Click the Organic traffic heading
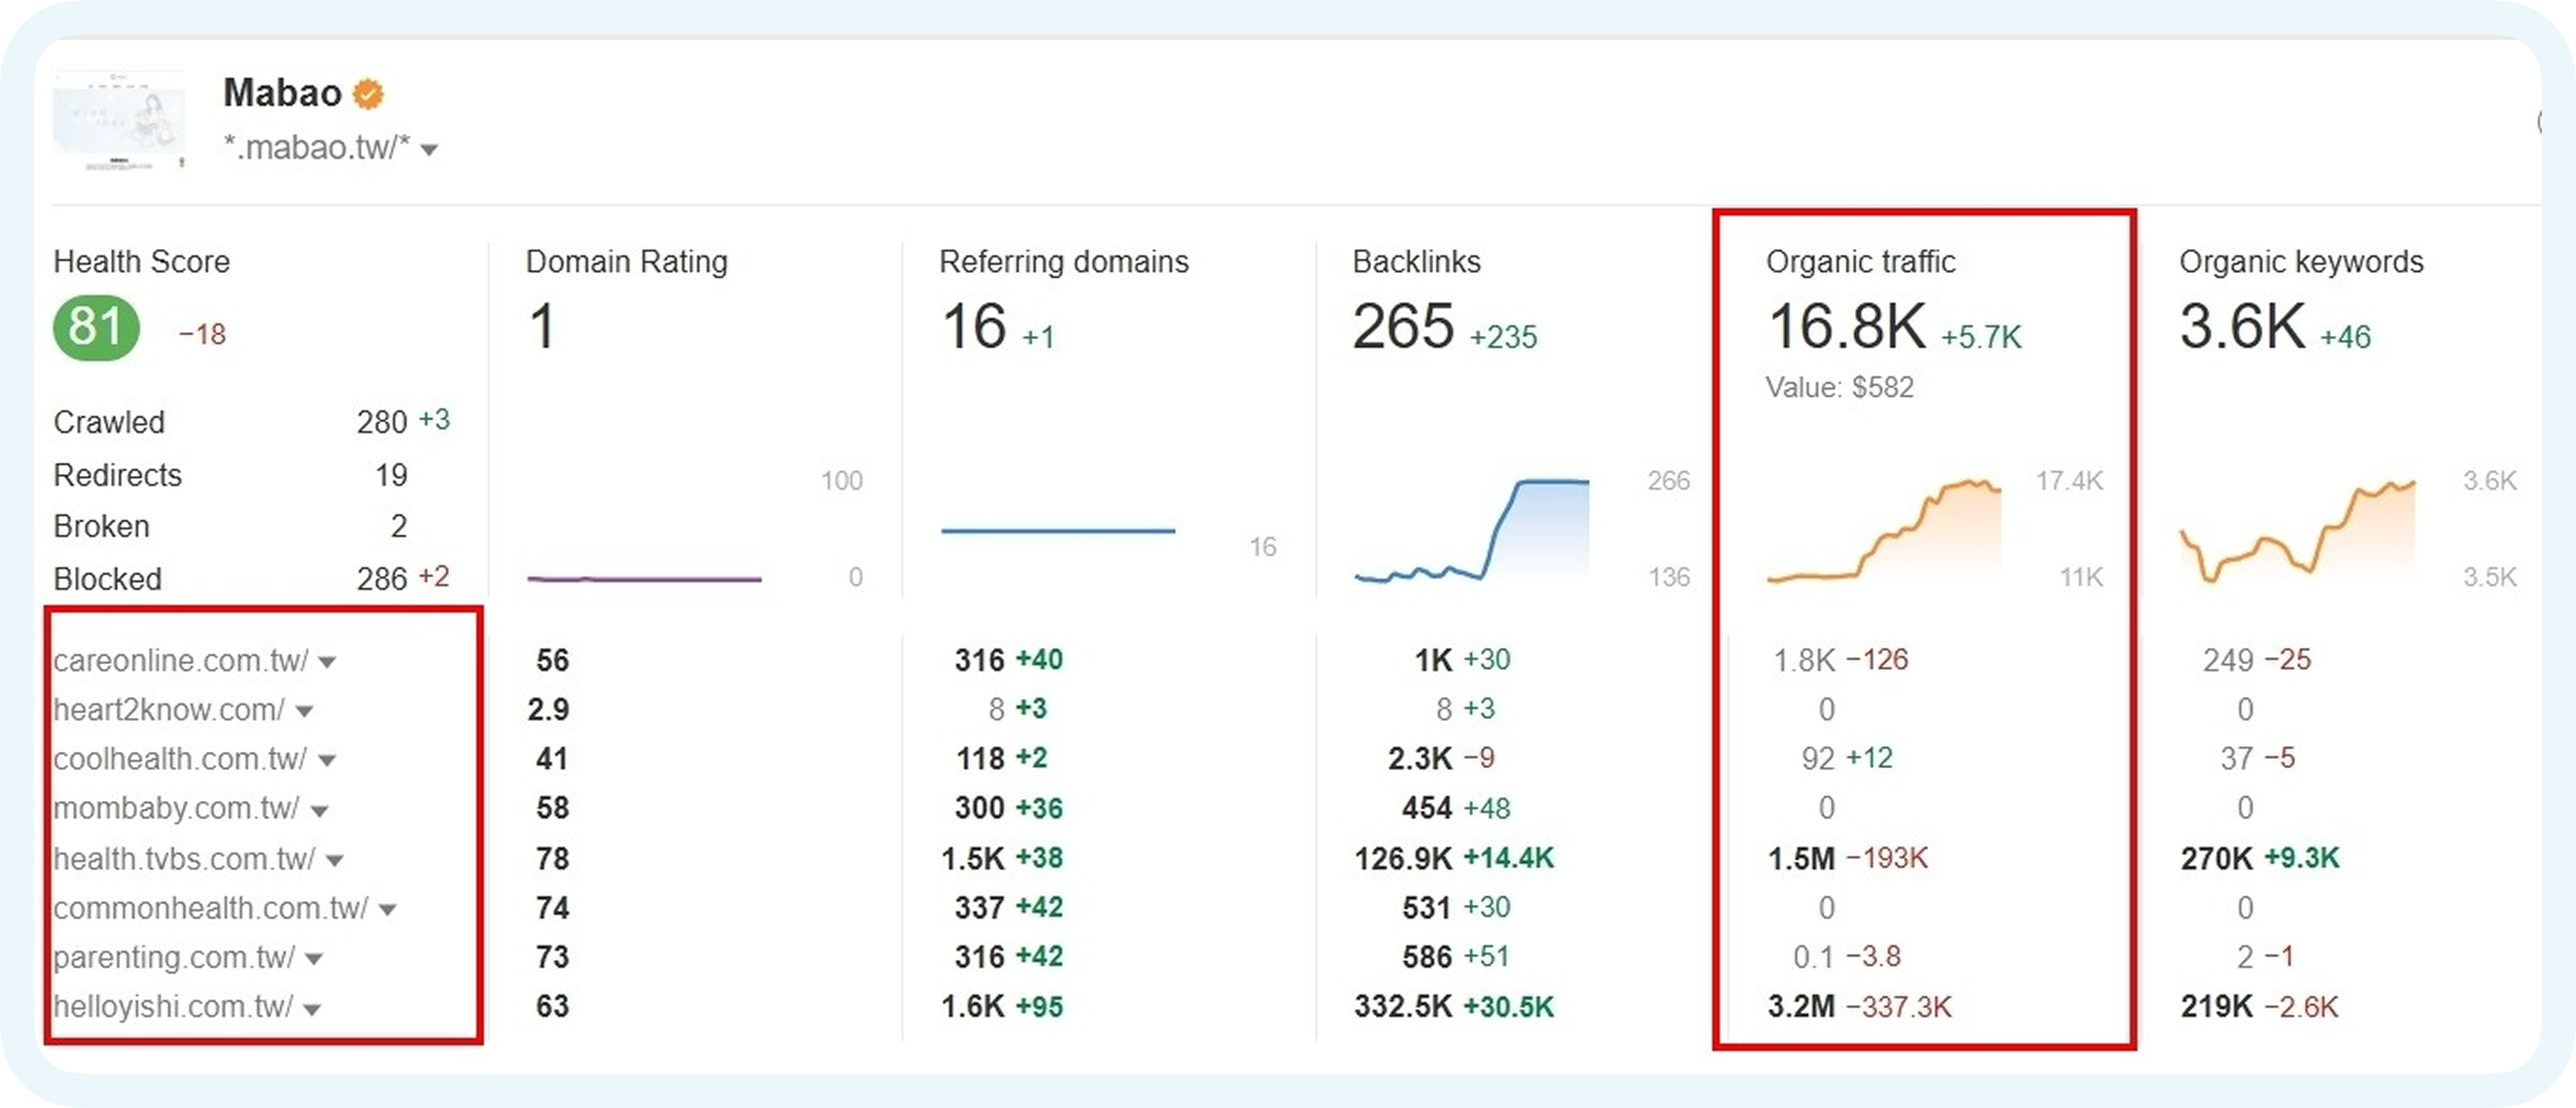Viewport: 2576px width, 1108px height. coord(1860,262)
